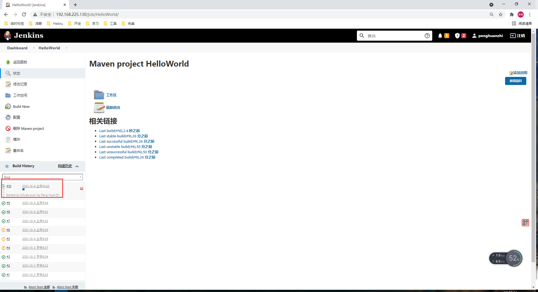
Task: Click 禁用项目 disable project button
Action: click(516, 81)
